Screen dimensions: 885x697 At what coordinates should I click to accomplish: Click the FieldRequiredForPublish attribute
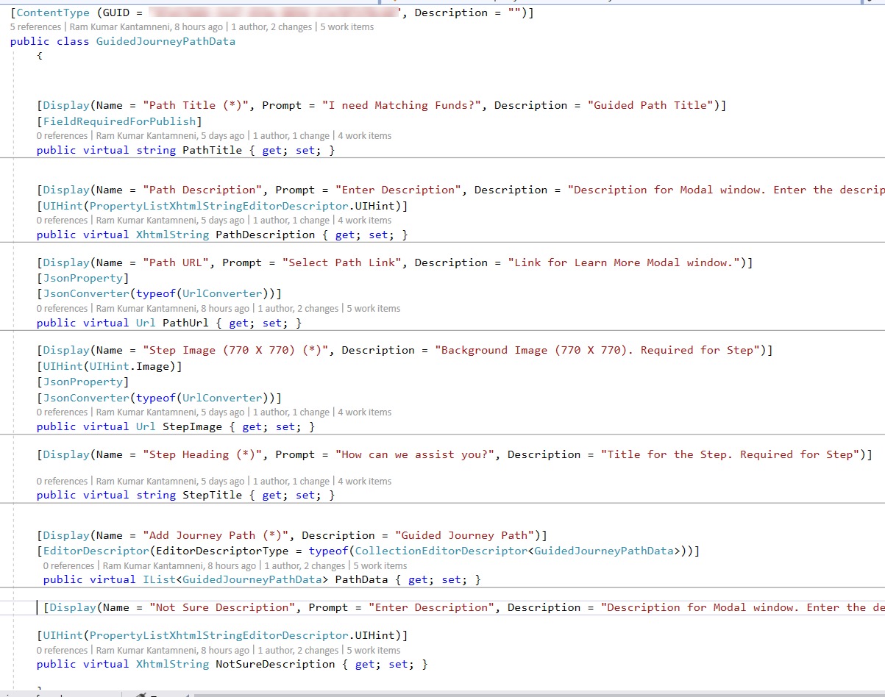119,121
